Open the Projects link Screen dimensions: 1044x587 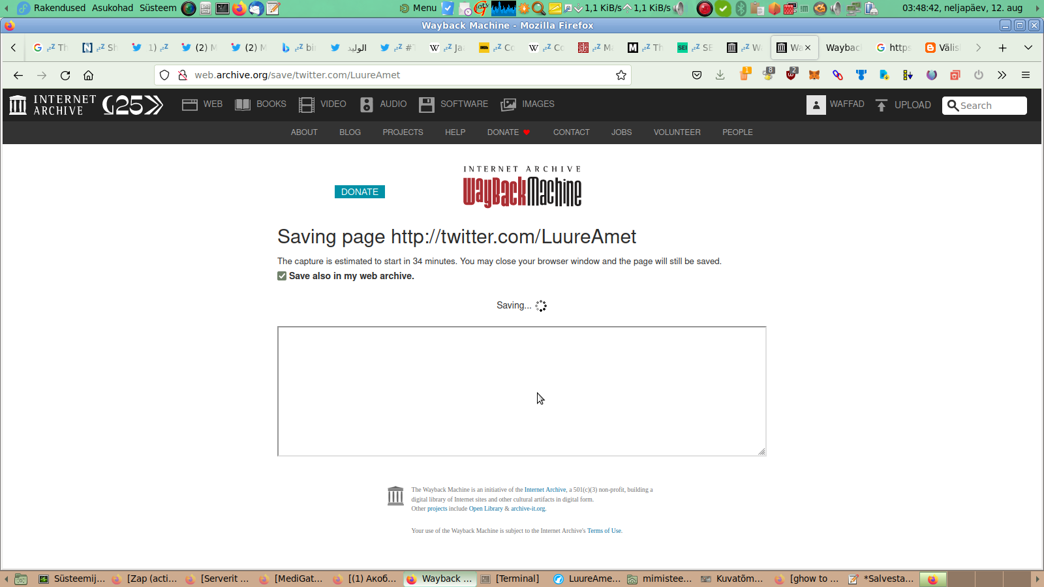pos(403,132)
